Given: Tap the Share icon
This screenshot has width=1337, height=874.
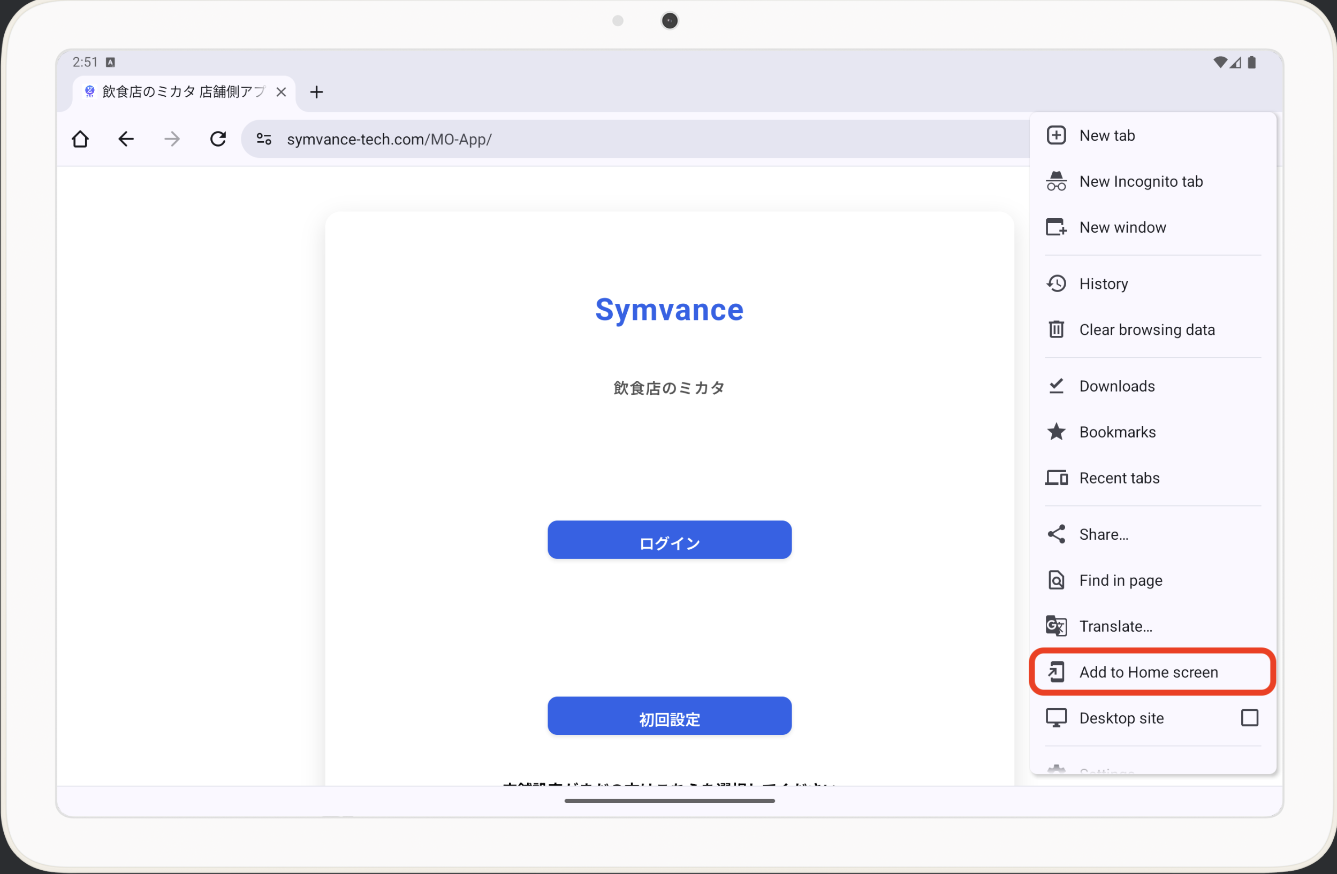Looking at the screenshot, I should click(1056, 534).
